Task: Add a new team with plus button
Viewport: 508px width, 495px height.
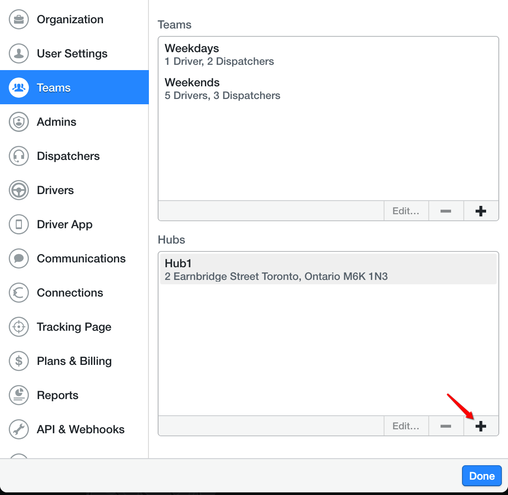Action: 481,211
